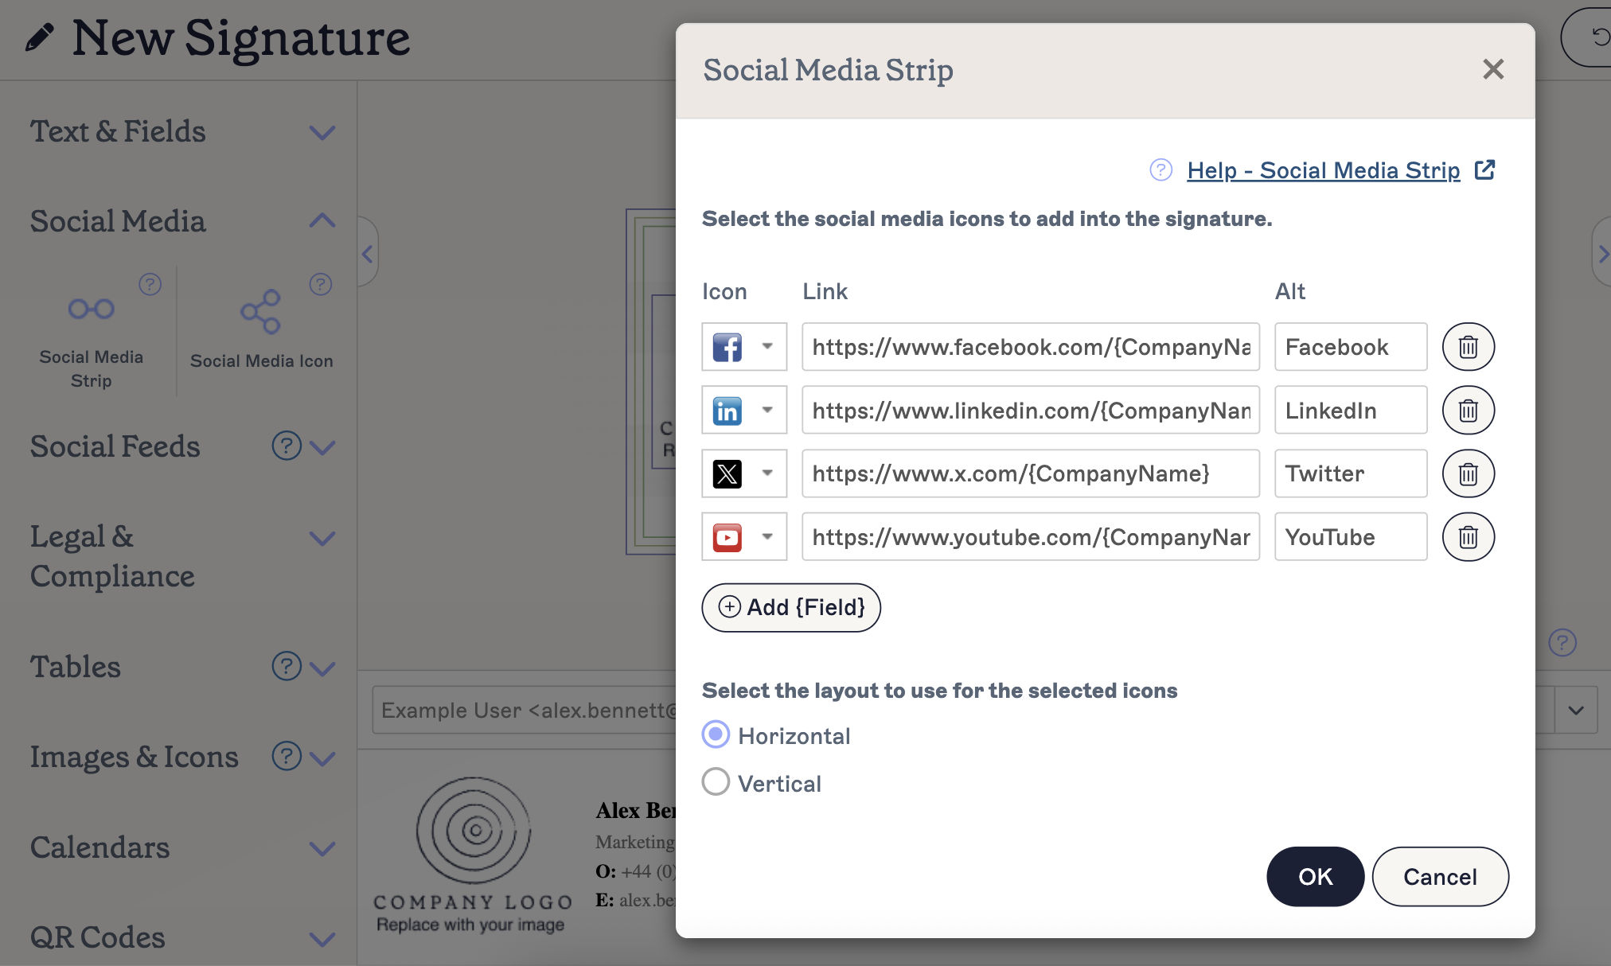The image size is (1611, 966).
Task: Click the Add {Field} button
Action: (x=790, y=607)
